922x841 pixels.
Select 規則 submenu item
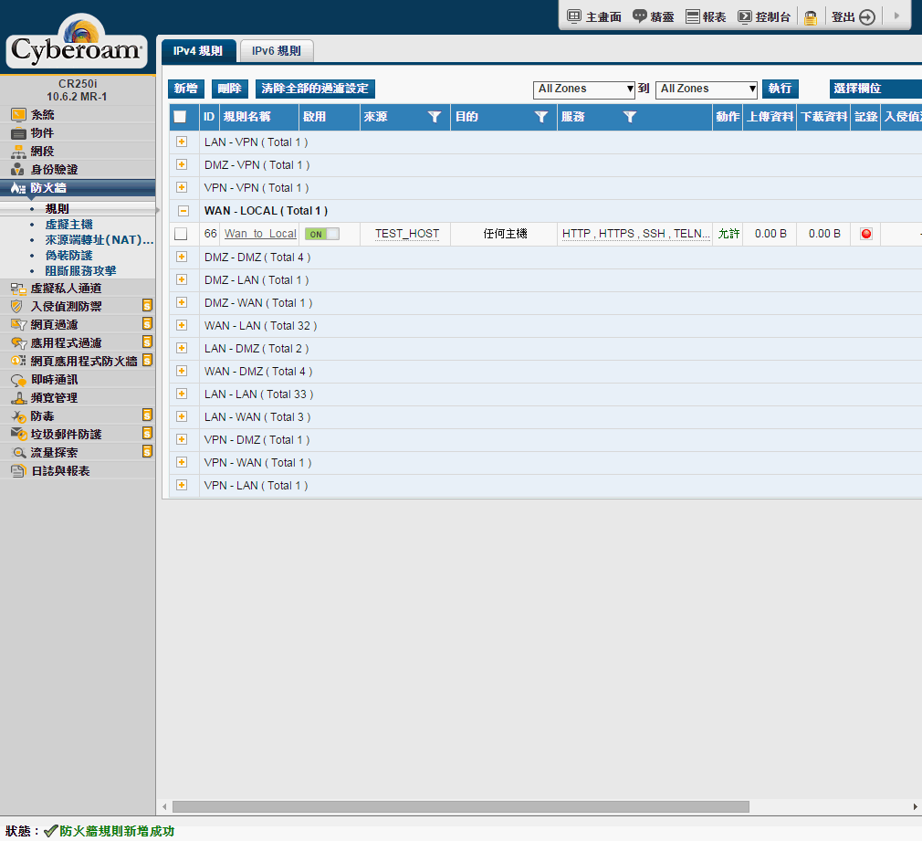57,209
